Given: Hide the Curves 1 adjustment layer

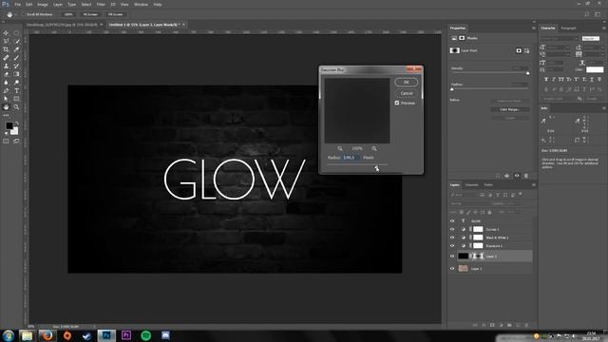Looking at the screenshot, I should tap(452, 229).
